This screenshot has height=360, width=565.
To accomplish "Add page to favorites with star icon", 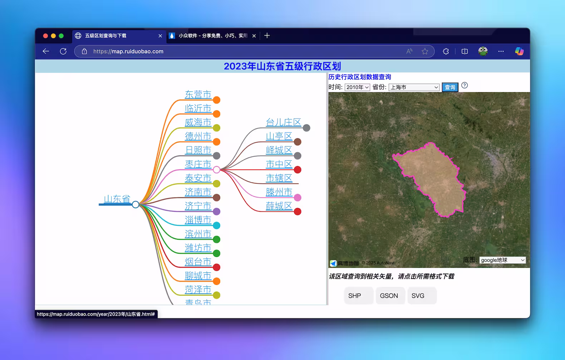I will tap(425, 51).
